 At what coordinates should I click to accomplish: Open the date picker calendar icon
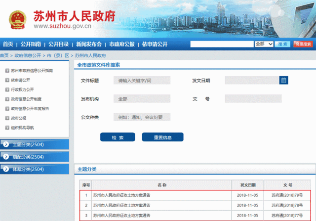pos(283,80)
